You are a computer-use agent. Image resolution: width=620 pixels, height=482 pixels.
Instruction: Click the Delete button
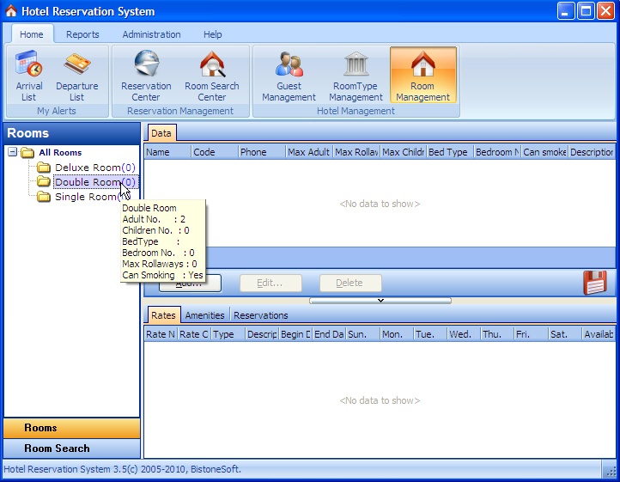tap(349, 283)
